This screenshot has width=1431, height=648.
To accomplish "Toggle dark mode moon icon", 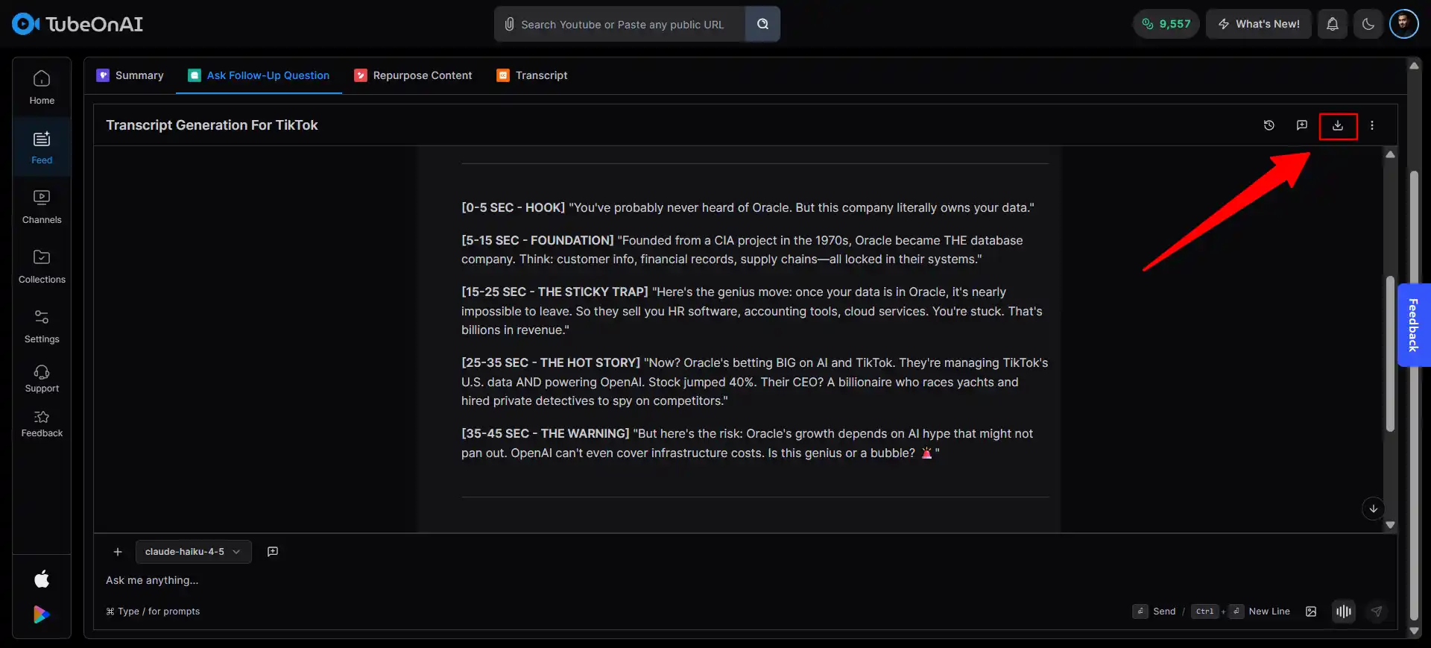I will pyautogui.click(x=1368, y=24).
